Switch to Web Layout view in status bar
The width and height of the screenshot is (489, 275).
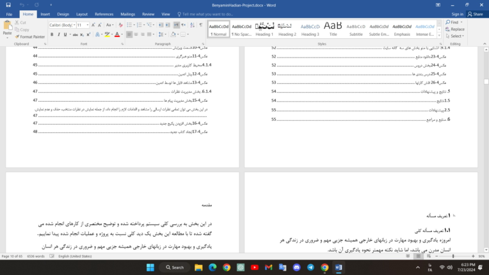[x=429, y=256]
